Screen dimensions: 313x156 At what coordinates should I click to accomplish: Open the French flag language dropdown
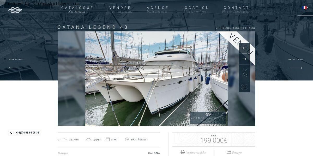[305, 8]
